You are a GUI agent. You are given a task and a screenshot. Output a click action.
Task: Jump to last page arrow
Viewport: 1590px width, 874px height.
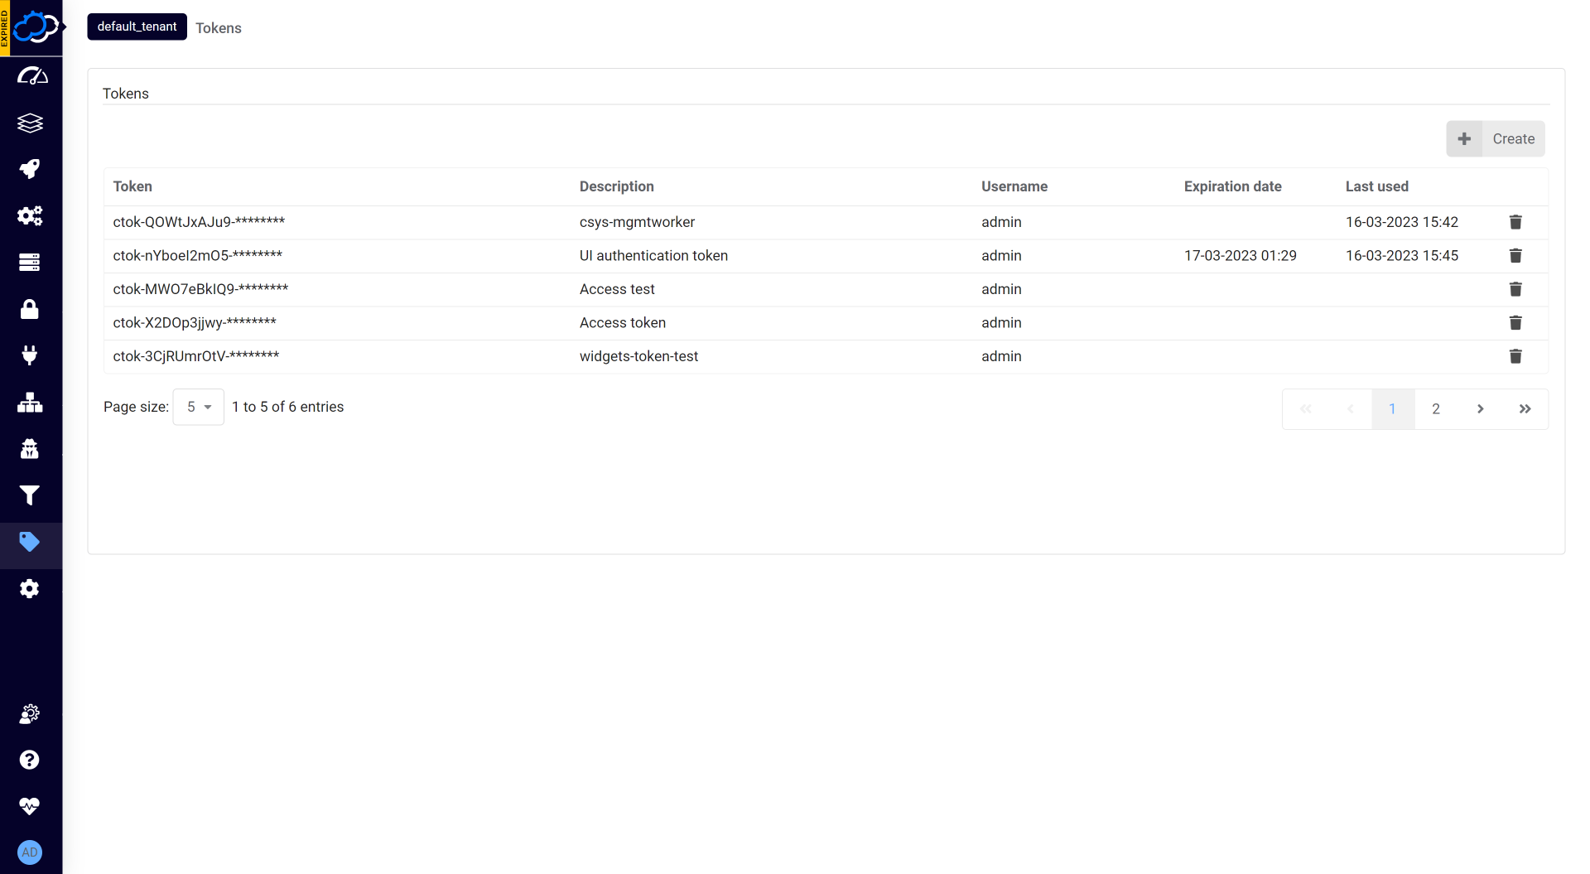click(x=1525, y=409)
